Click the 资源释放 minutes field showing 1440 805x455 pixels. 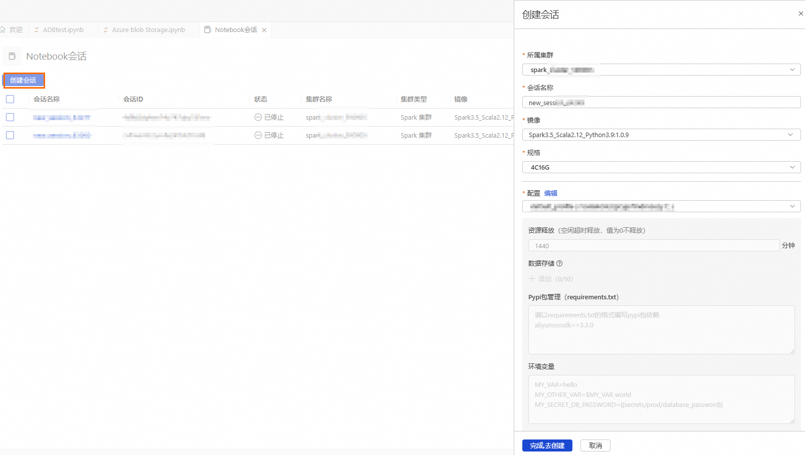coord(654,246)
